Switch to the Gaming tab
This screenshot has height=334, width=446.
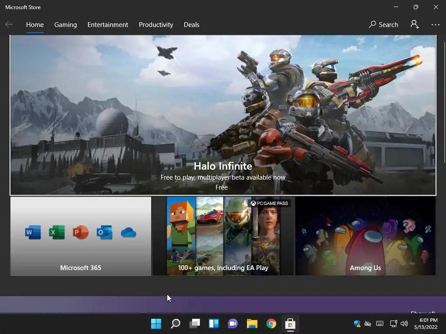(x=65, y=25)
